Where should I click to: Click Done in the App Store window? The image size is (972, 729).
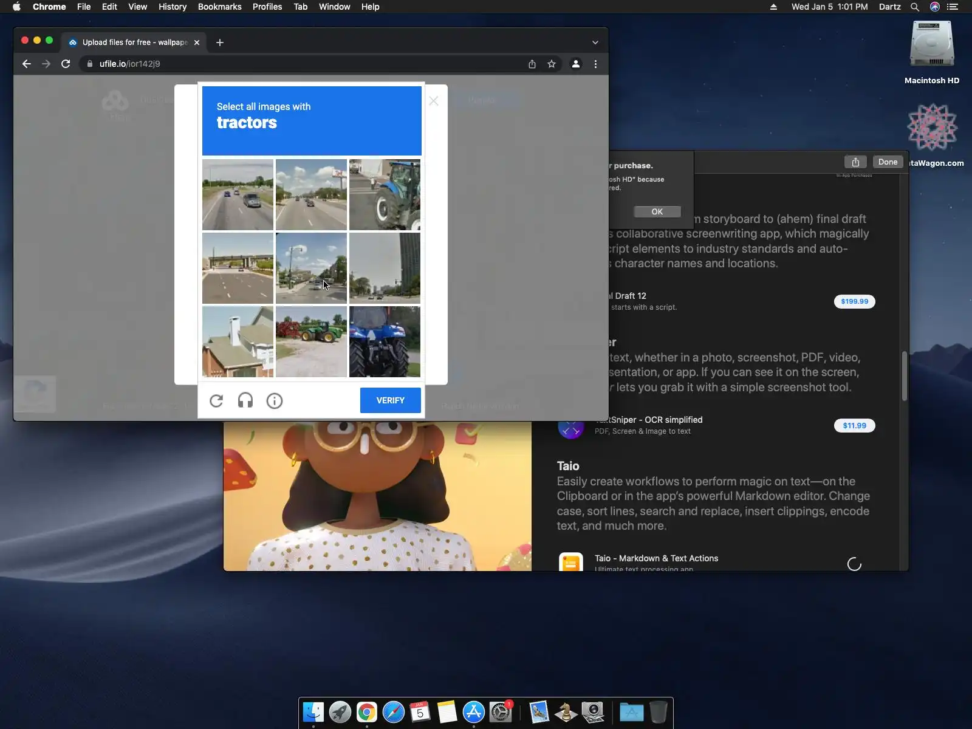tap(888, 162)
